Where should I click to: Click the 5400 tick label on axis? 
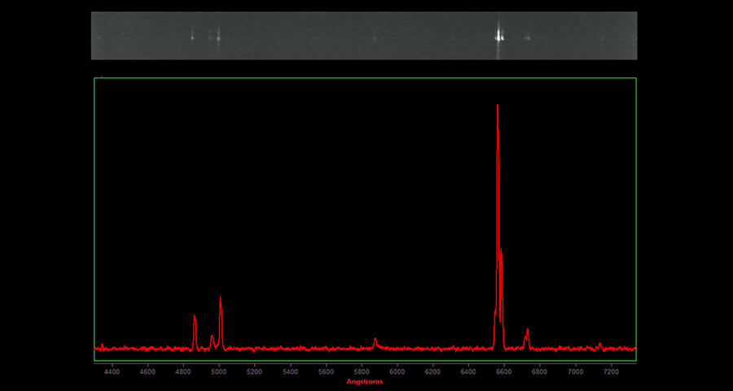[x=290, y=371]
